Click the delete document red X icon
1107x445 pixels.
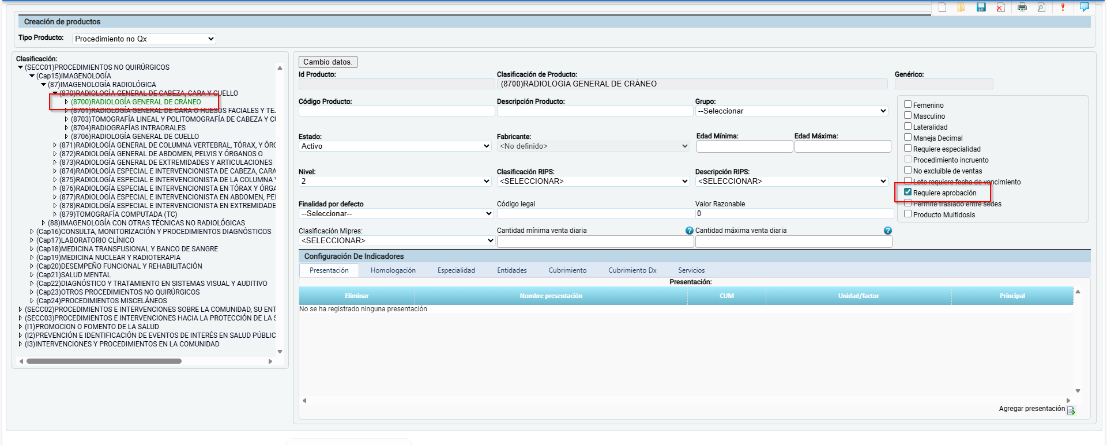tap(1001, 7)
